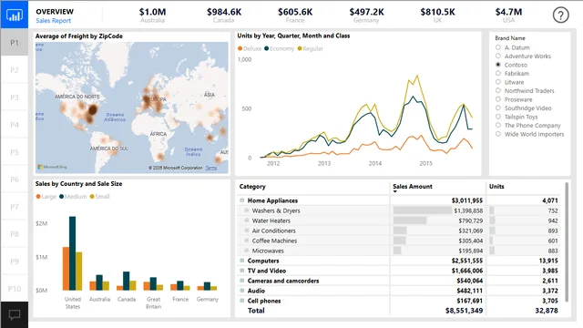Viewport: 583px width, 328px height.
Task: Click the Total value $8,551,349
Action: [464, 311]
